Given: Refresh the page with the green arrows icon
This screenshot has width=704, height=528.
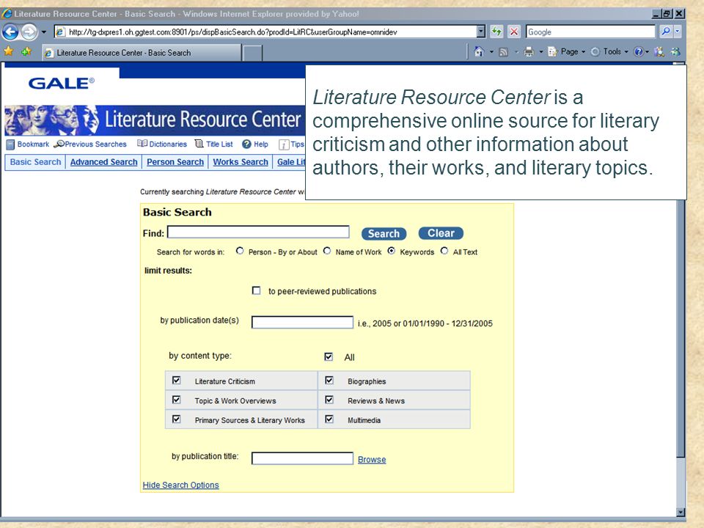Looking at the screenshot, I should pyautogui.click(x=496, y=32).
